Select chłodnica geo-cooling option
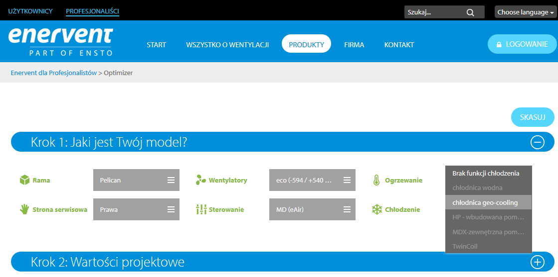The image size is (558, 277). click(x=488, y=202)
